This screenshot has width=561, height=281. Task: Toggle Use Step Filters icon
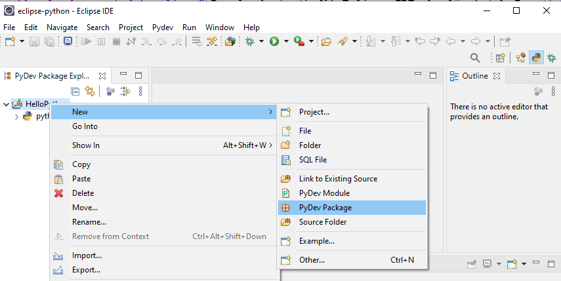212,41
